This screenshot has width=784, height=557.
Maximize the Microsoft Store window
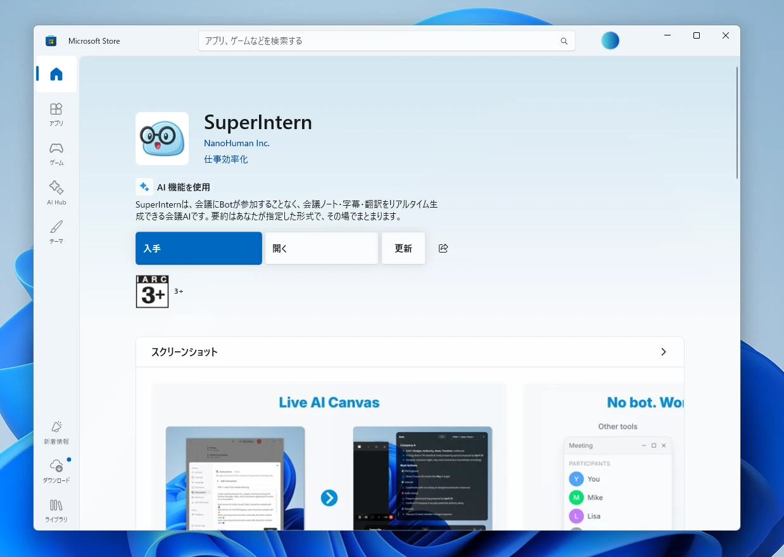(x=697, y=36)
